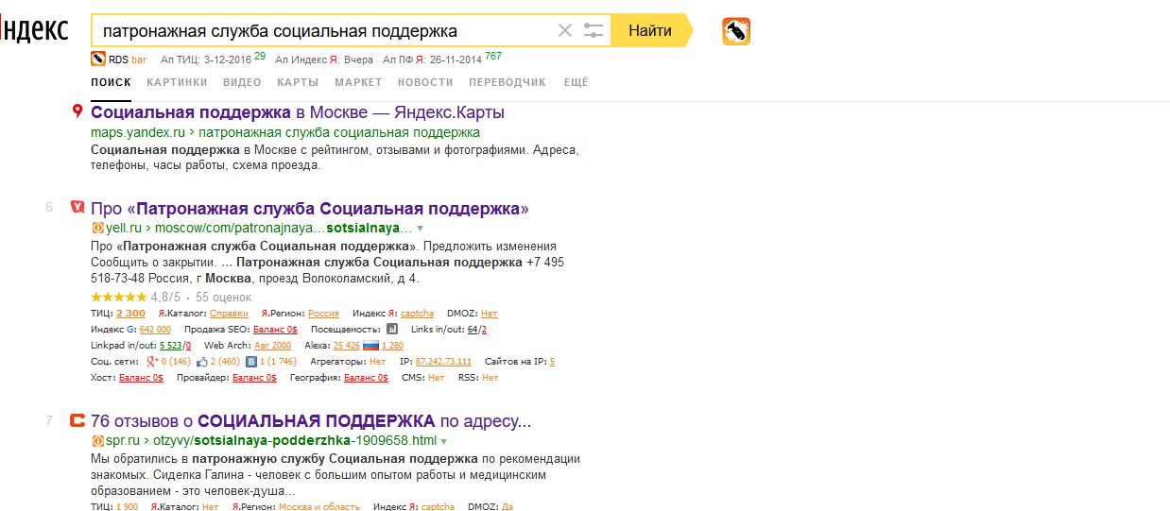Image resolution: width=1170 pixels, height=511 pixels.
Task: Click the Linkpad value 5 523
Action: tap(170, 345)
